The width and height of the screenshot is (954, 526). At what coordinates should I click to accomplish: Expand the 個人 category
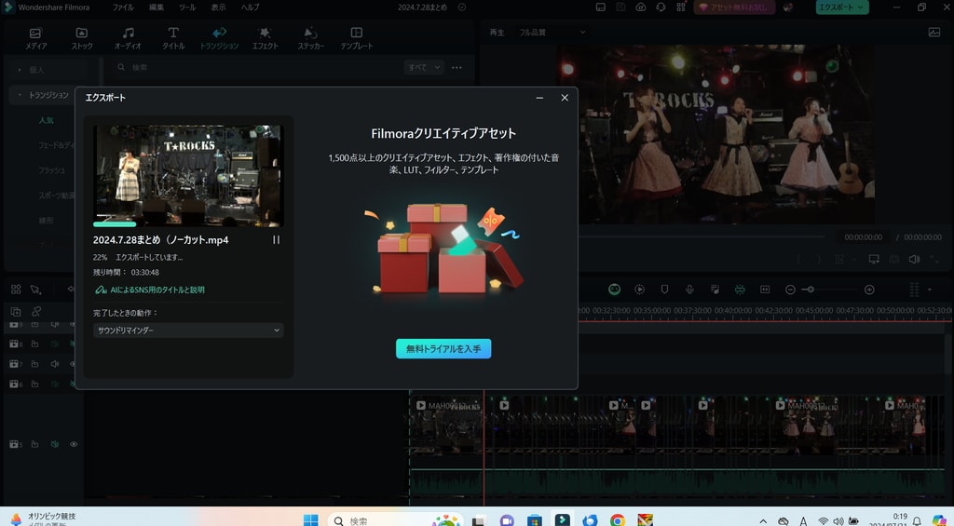coord(20,70)
